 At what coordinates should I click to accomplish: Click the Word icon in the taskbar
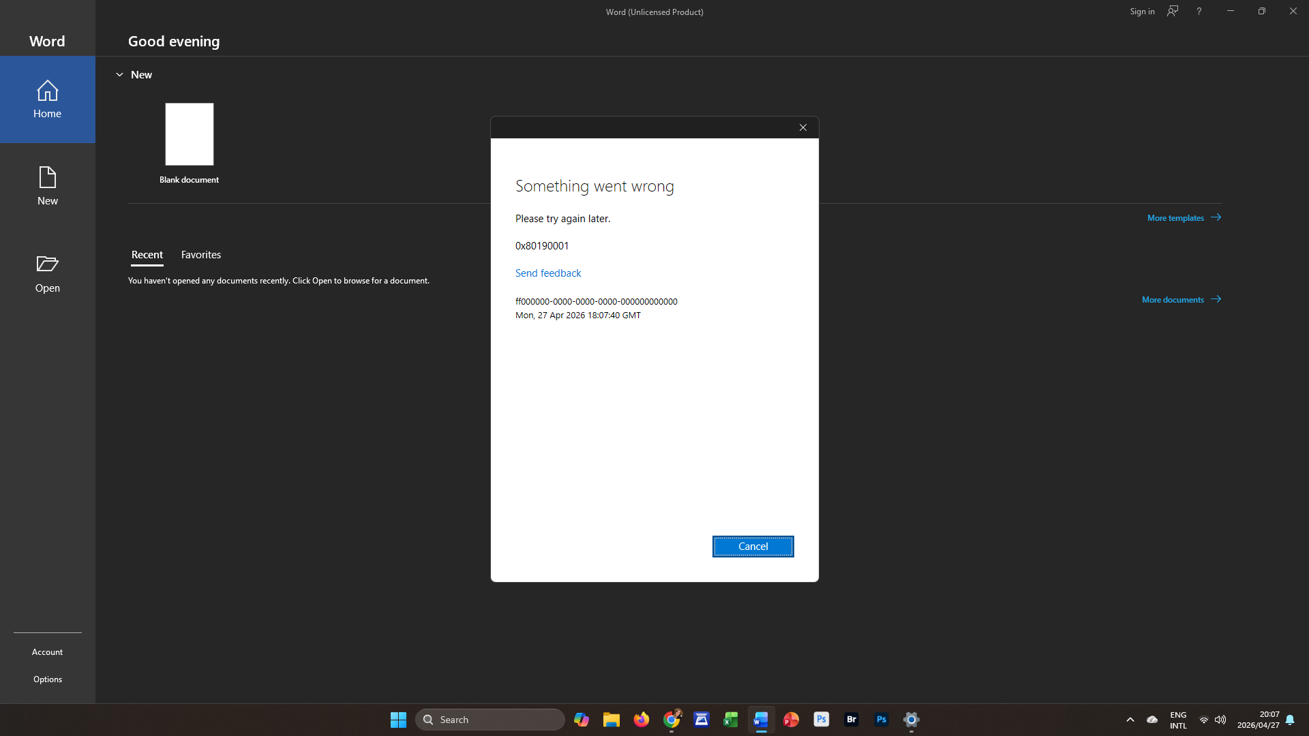[x=761, y=720]
